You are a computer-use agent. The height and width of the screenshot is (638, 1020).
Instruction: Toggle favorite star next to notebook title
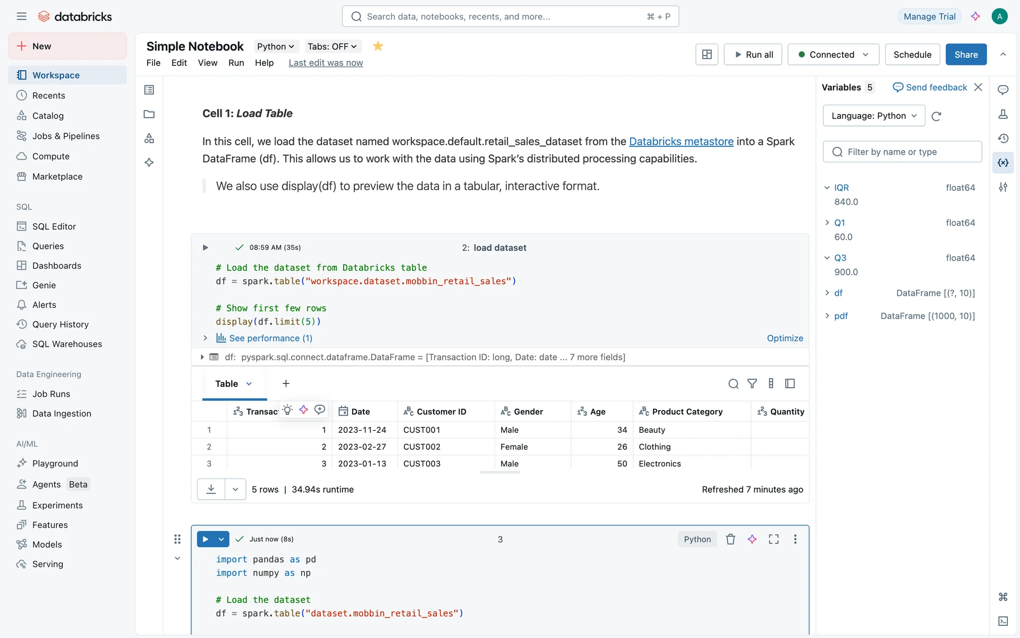click(378, 46)
